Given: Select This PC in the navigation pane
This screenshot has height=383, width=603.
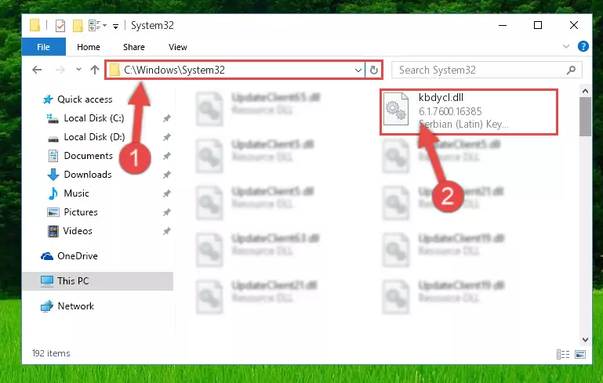Looking at the screenshot, I should (97, 281).
